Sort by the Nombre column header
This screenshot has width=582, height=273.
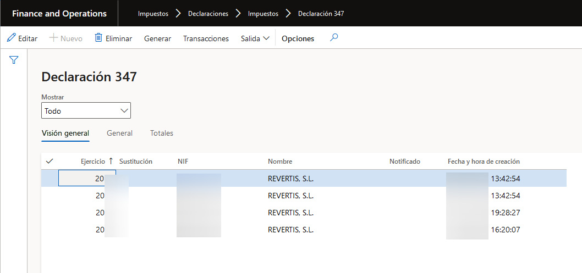click(x=280, y=161)
